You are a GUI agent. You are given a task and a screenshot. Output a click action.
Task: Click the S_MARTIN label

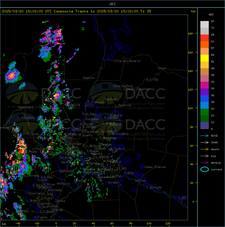(x=102, y=157)
